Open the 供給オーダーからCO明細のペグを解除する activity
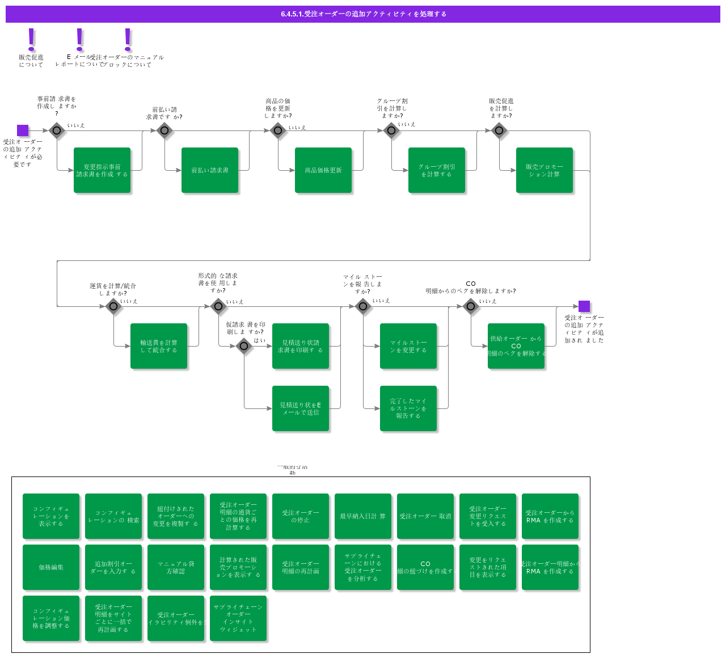 (x=516, y=346)
